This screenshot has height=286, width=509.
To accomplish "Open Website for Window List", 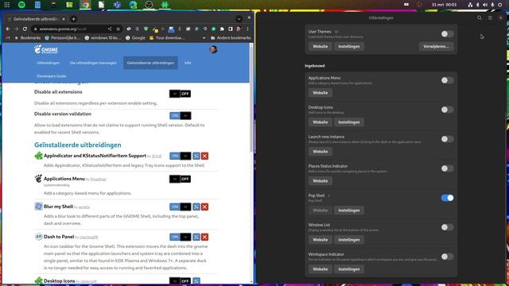I will (x=320, y=240).
